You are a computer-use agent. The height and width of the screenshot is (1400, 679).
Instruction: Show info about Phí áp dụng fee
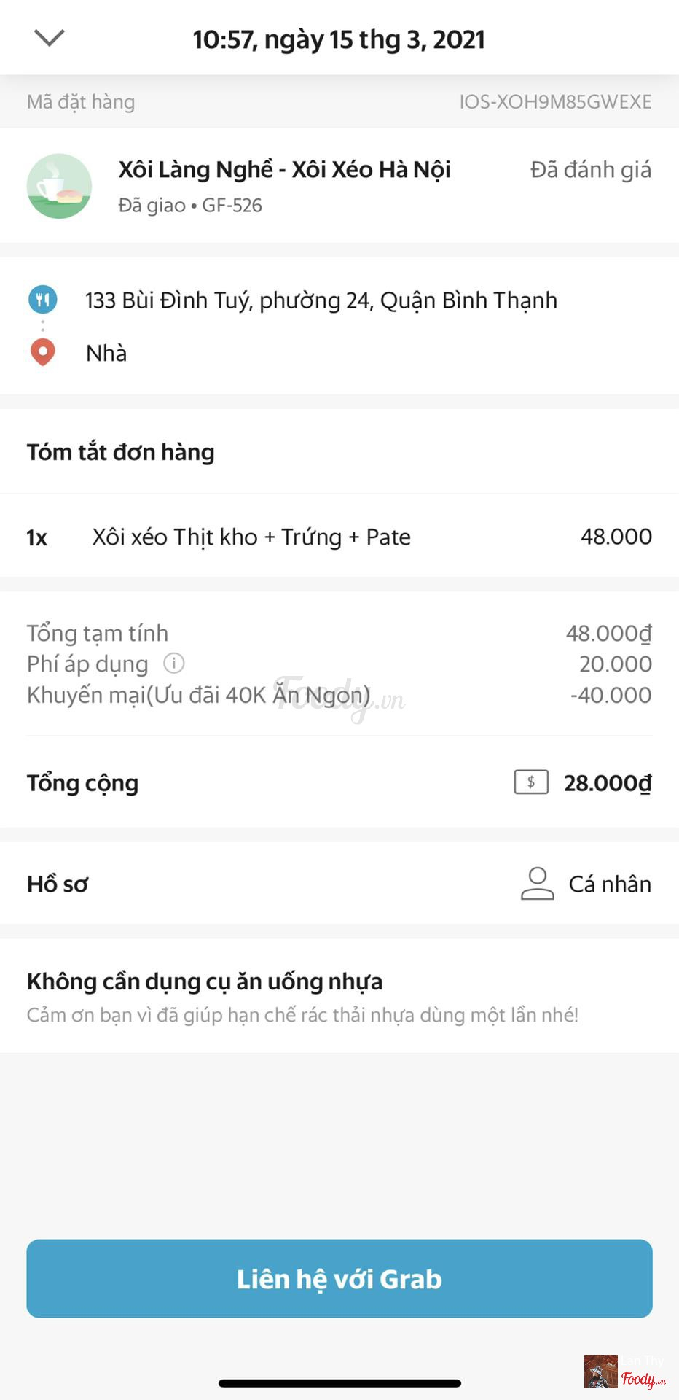coord(173,664)
